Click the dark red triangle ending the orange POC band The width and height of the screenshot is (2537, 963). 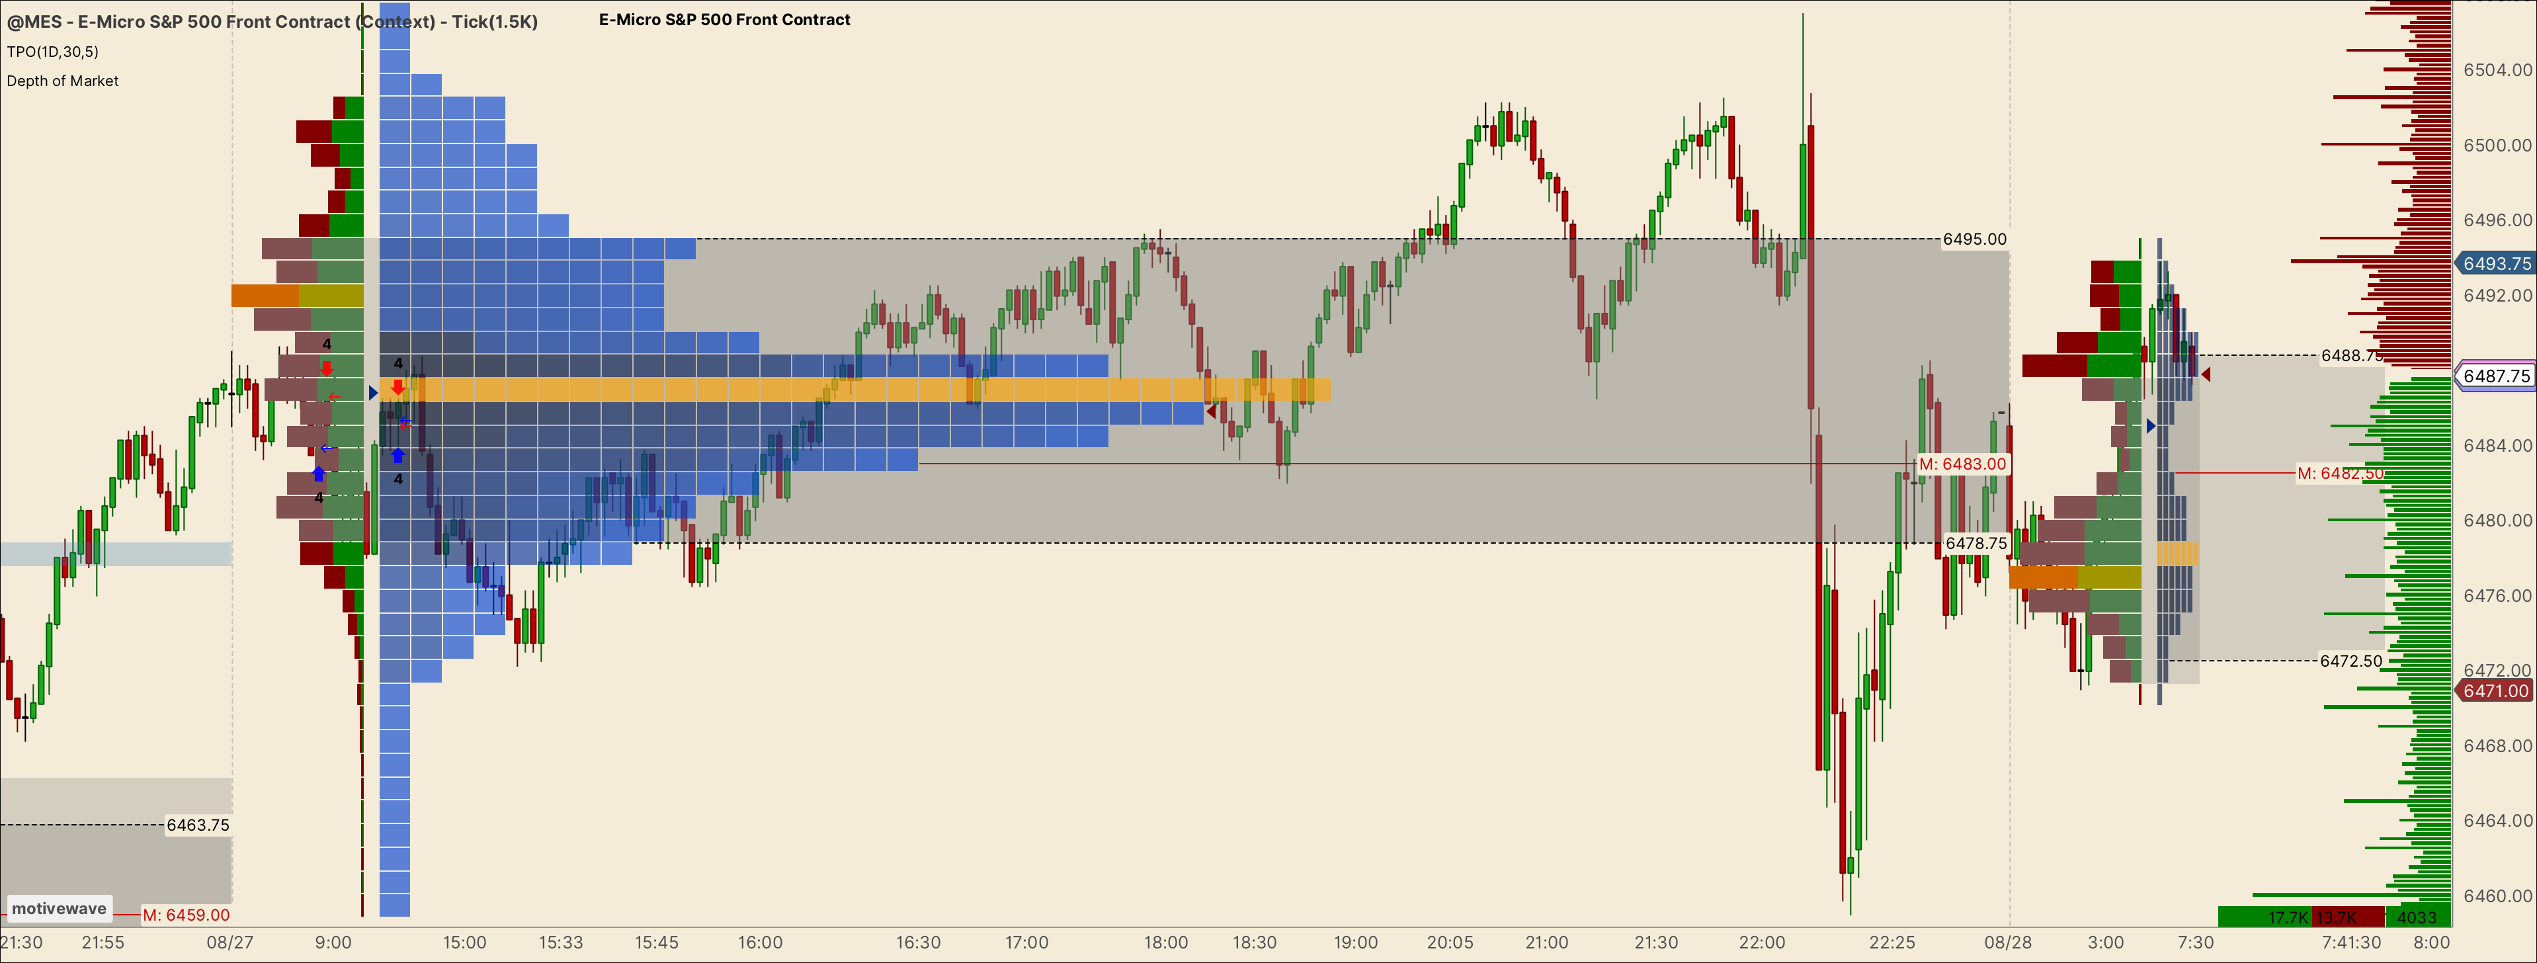click(1212, 411)
